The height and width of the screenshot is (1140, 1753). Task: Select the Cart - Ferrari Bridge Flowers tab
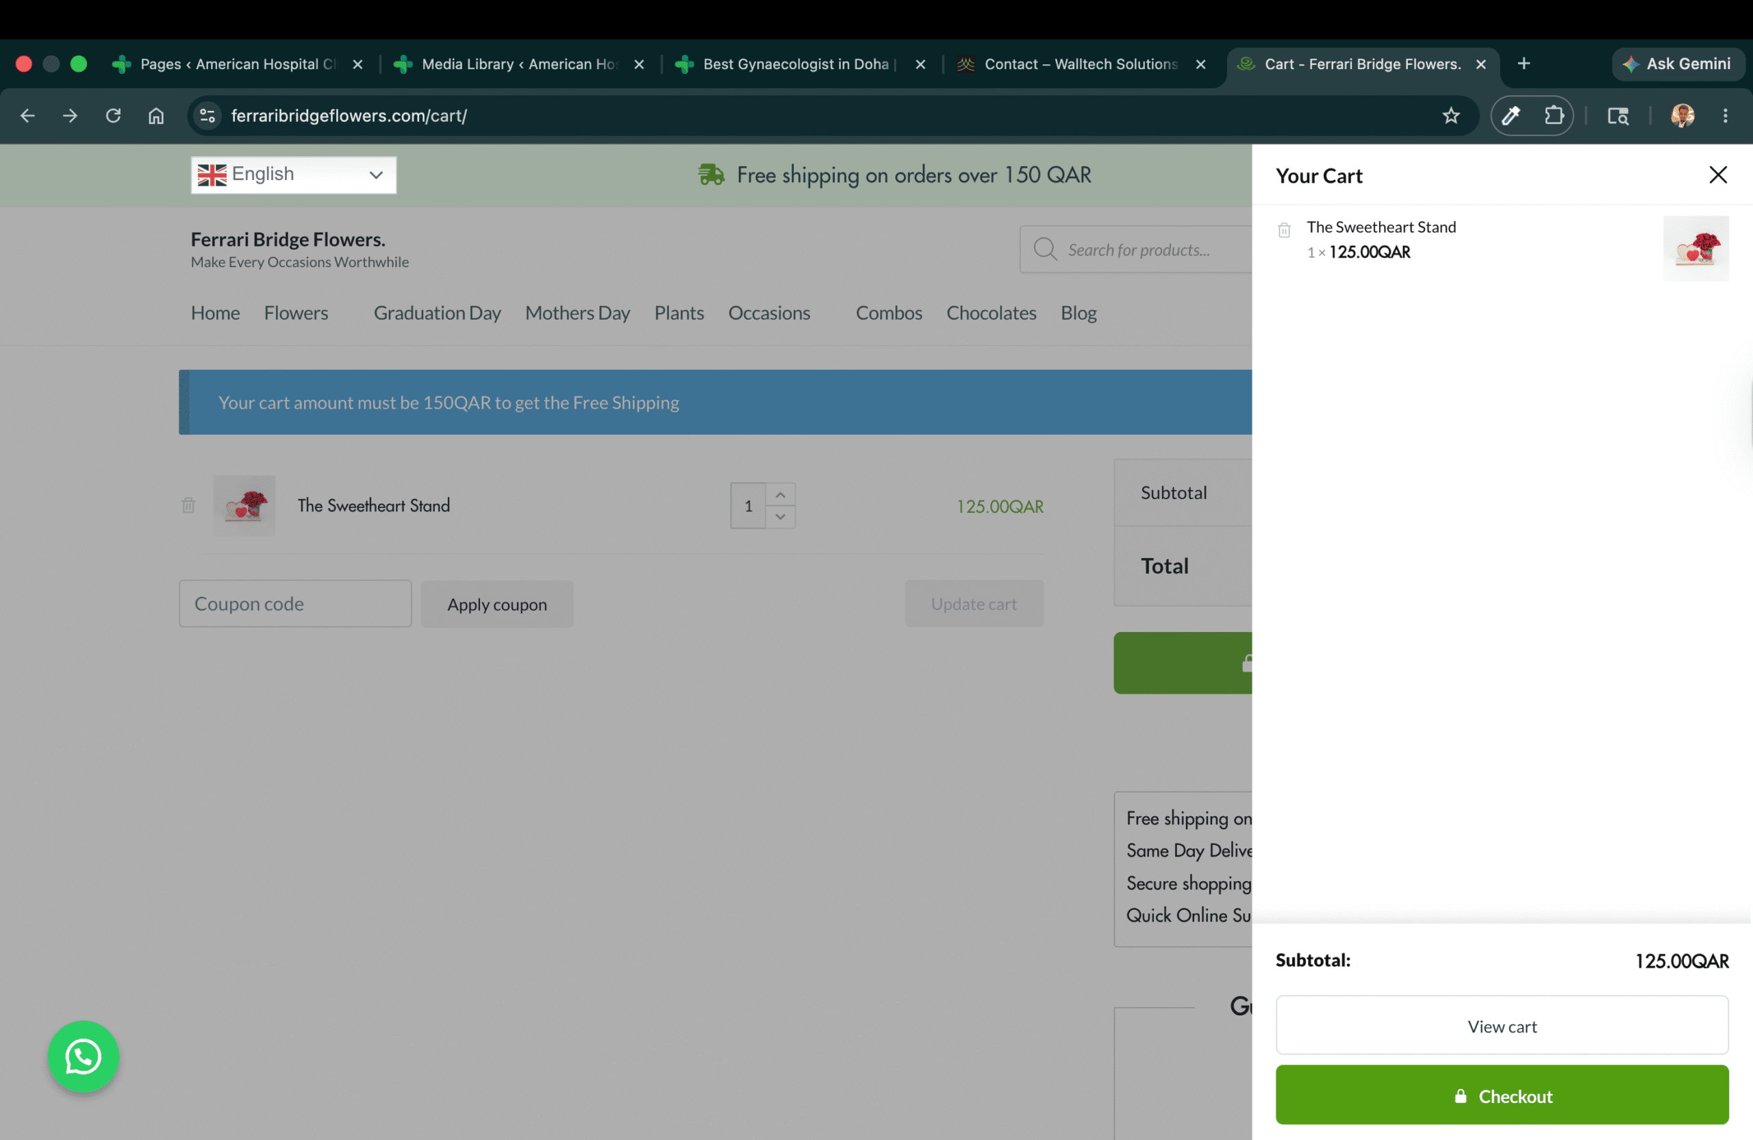click(x=1363, y=64)
